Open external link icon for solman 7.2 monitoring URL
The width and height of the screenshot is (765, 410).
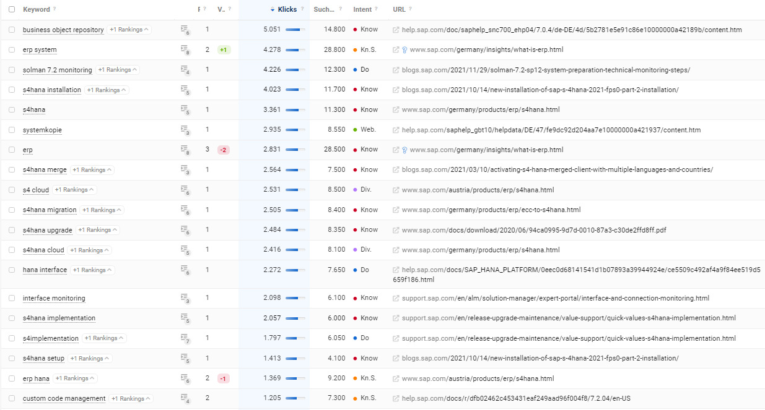(x=396, y=70)
